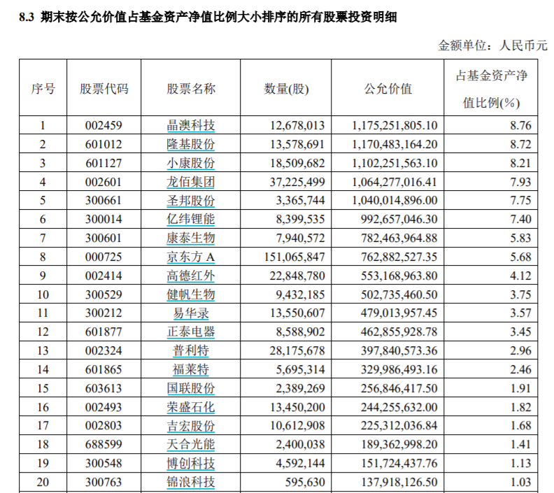Image resolution: width=554 pixels, height=493 pixels.
Task: Follow the 国联股份 link
Action: [x=191, y=389]
